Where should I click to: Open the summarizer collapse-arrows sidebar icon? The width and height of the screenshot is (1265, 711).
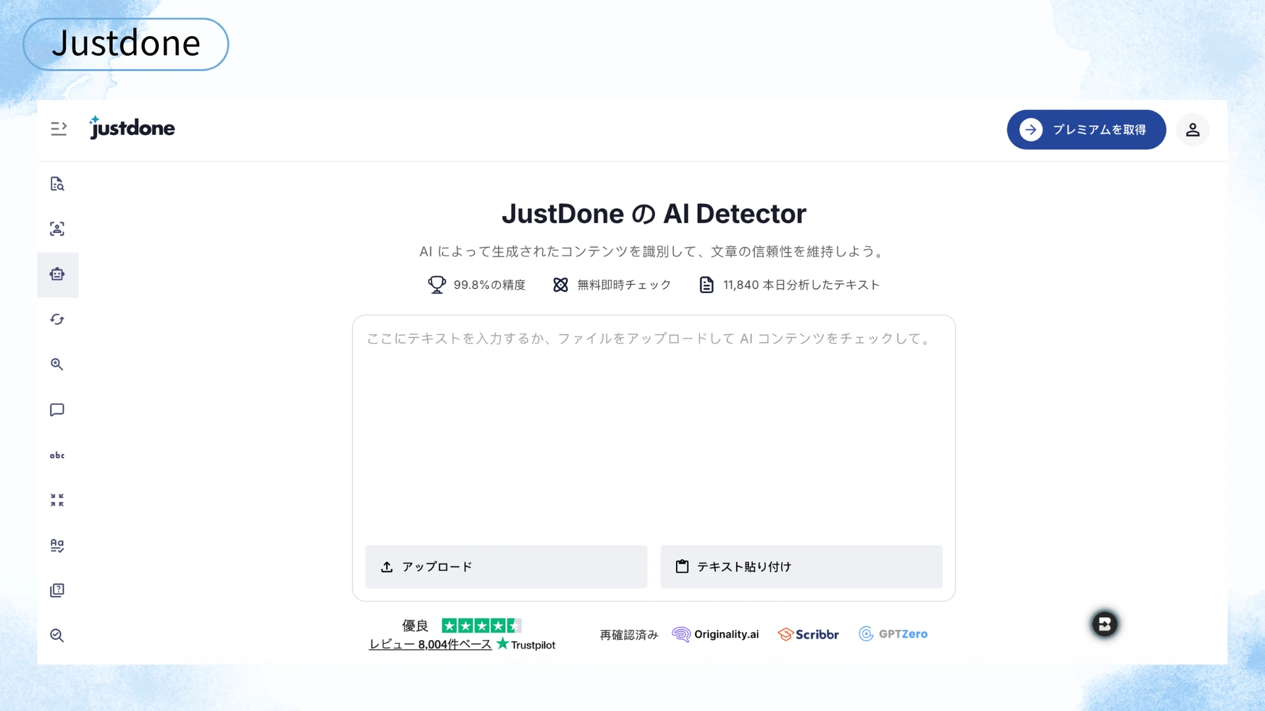coord(57,500)
